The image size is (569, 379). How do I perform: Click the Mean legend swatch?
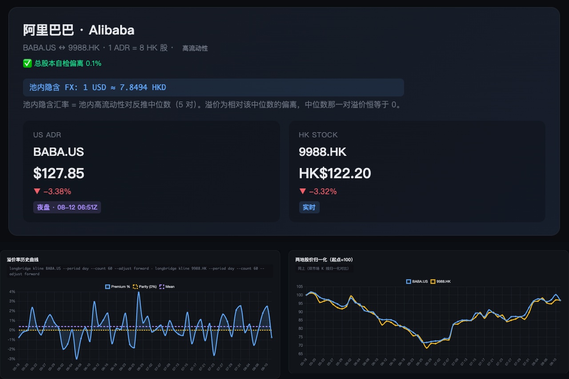pos(162,287)
